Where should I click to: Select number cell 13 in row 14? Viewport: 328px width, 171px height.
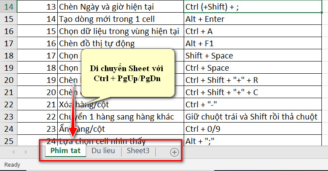37,7
